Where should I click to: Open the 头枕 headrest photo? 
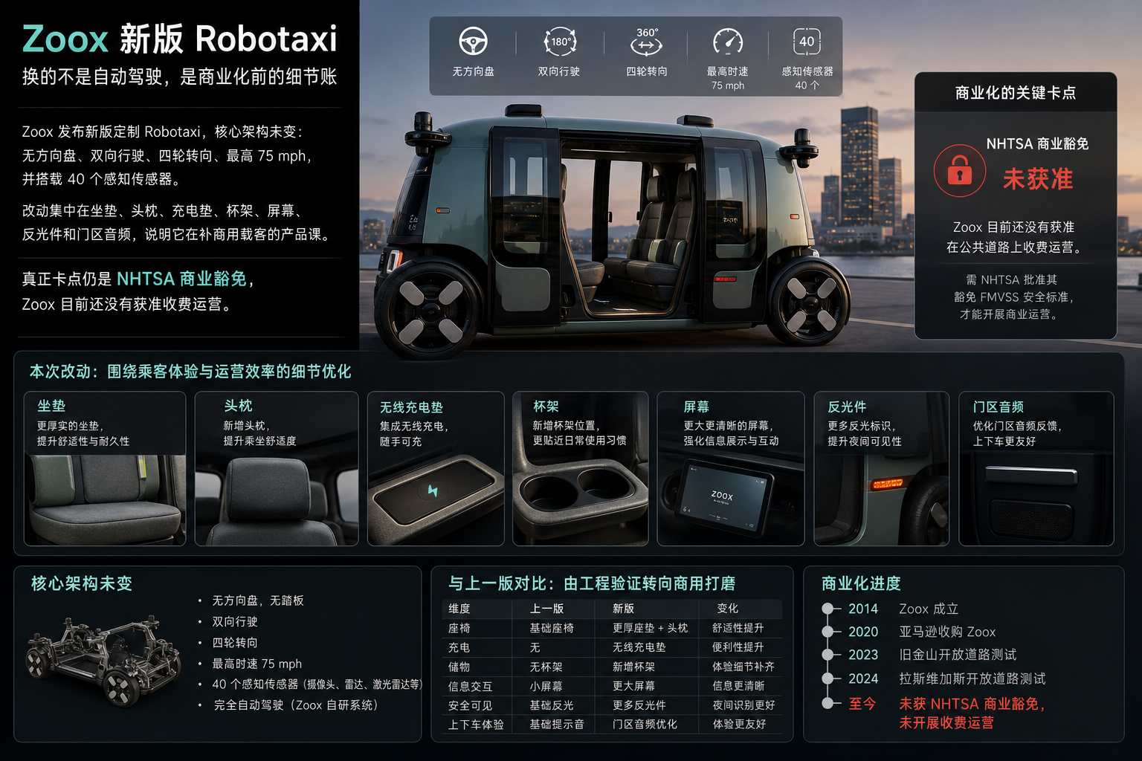point(277,500)
